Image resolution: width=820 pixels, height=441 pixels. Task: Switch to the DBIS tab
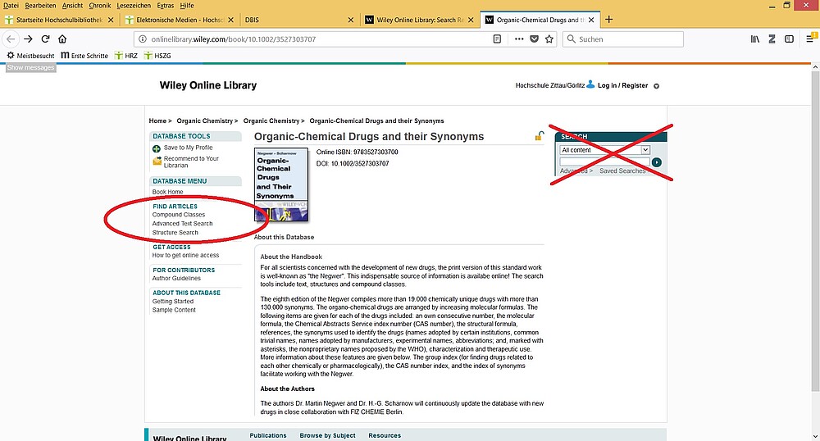(301, 19)
